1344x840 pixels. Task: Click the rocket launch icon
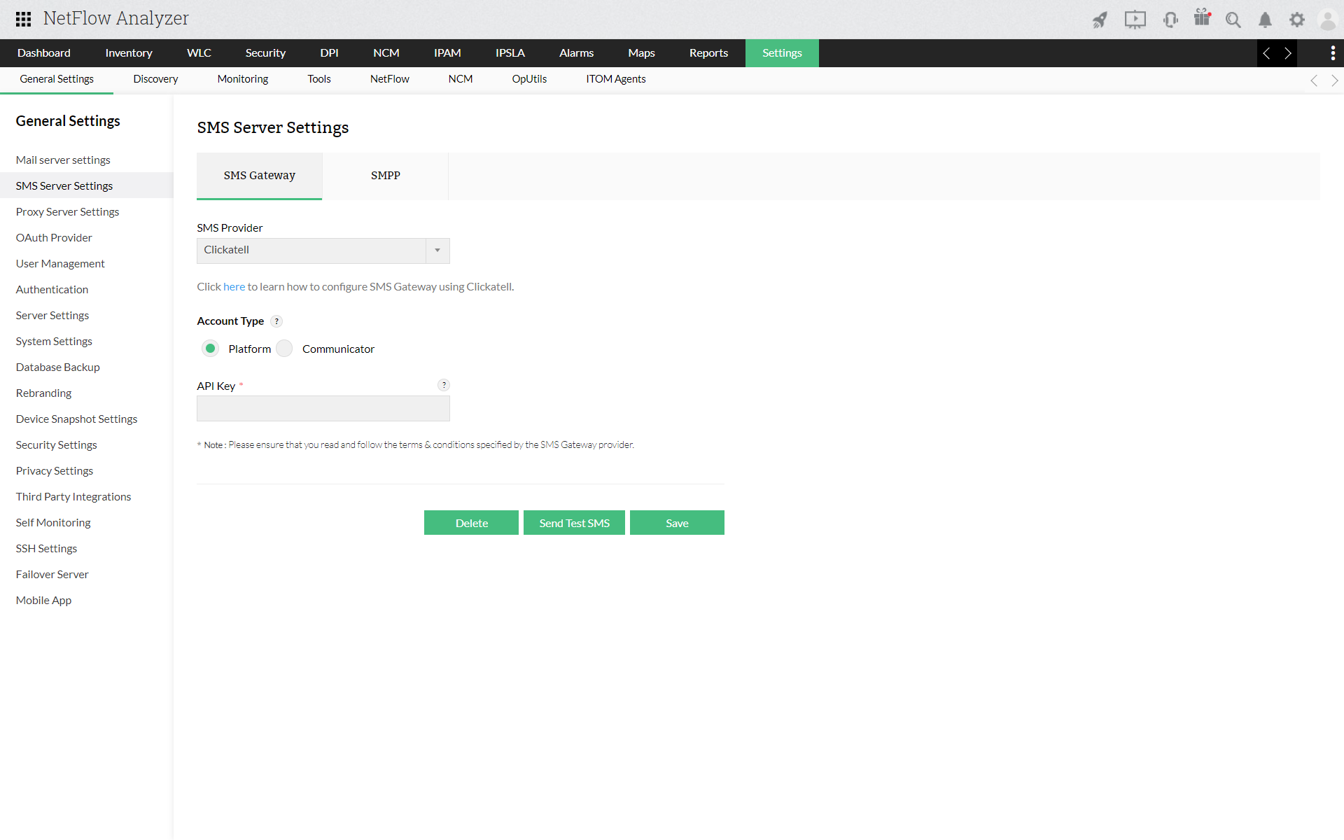click(1100, 20)
